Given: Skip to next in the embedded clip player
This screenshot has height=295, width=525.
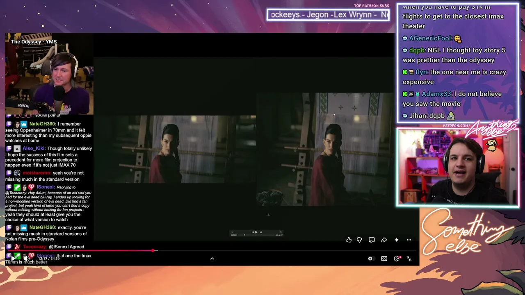Looking at the screenshot, I should (260, 232).
